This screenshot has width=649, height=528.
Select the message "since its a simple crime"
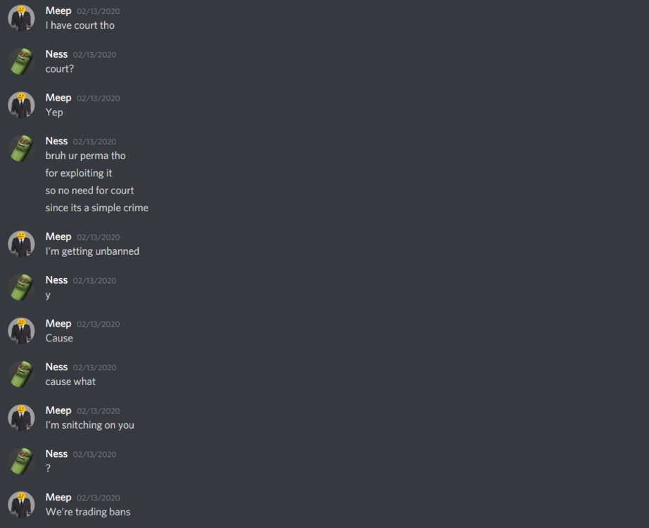click(97, 208)
